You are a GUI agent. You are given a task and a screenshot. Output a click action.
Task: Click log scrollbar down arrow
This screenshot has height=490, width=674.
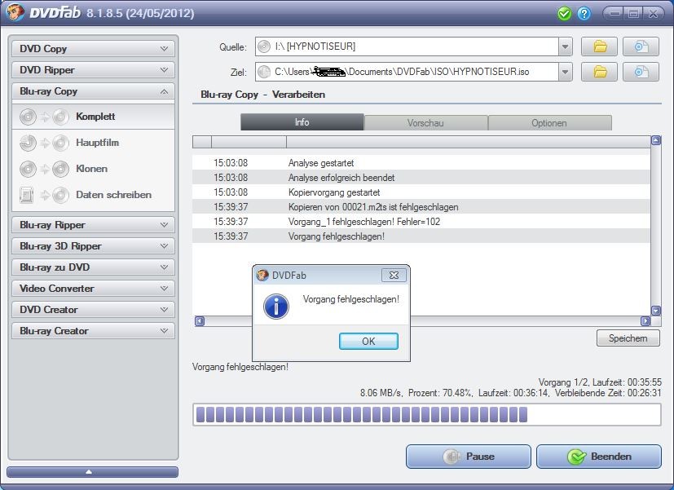(656, 311)
